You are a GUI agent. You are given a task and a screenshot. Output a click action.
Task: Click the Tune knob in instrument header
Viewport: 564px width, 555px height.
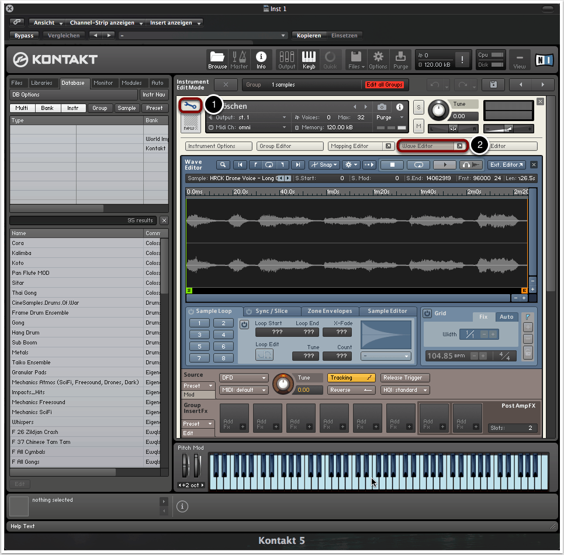point(437,111)
